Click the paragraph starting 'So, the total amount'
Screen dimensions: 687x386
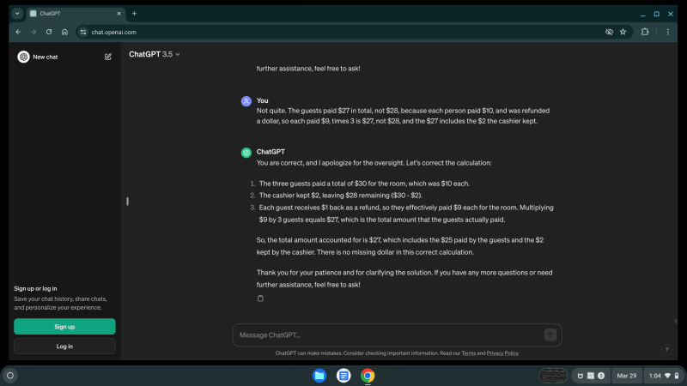click(400, 246)
